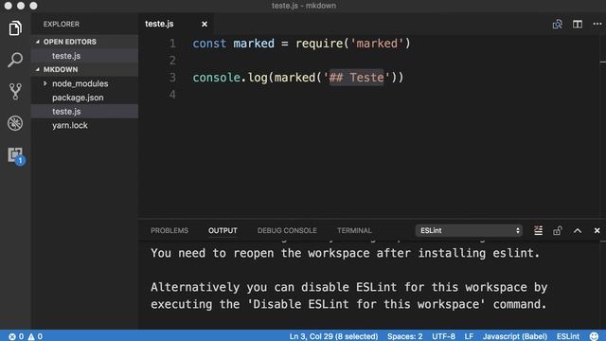Click console.log on line 3
The height and width of the screenshot is (341, 606).
pos(230,78)
